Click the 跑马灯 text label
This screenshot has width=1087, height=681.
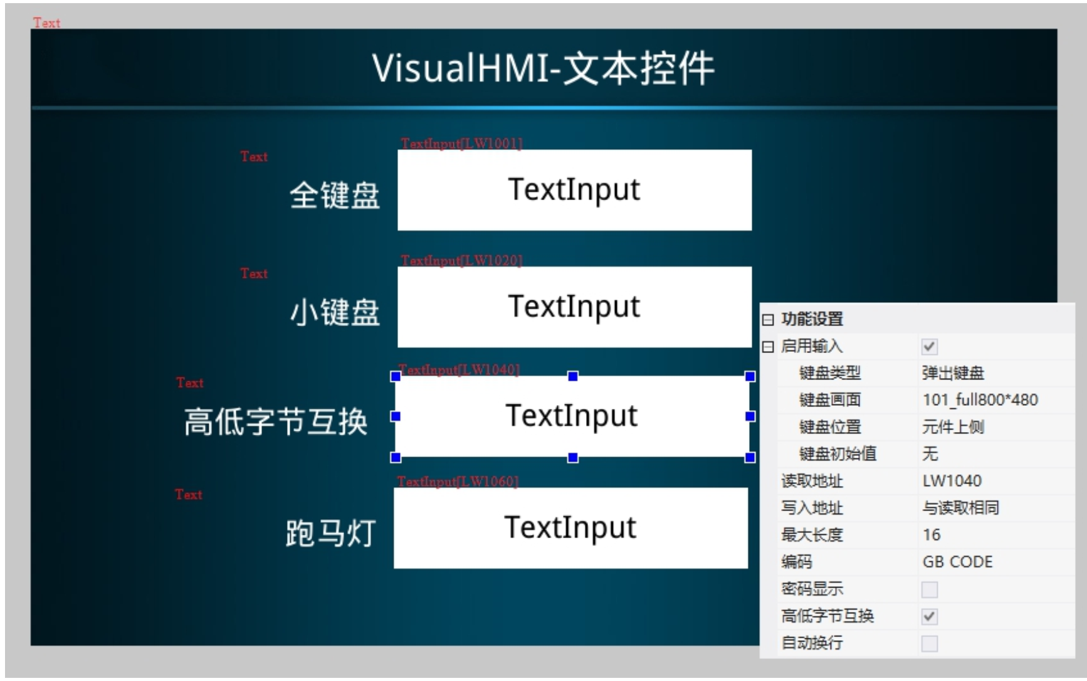(x=330, y=533)
